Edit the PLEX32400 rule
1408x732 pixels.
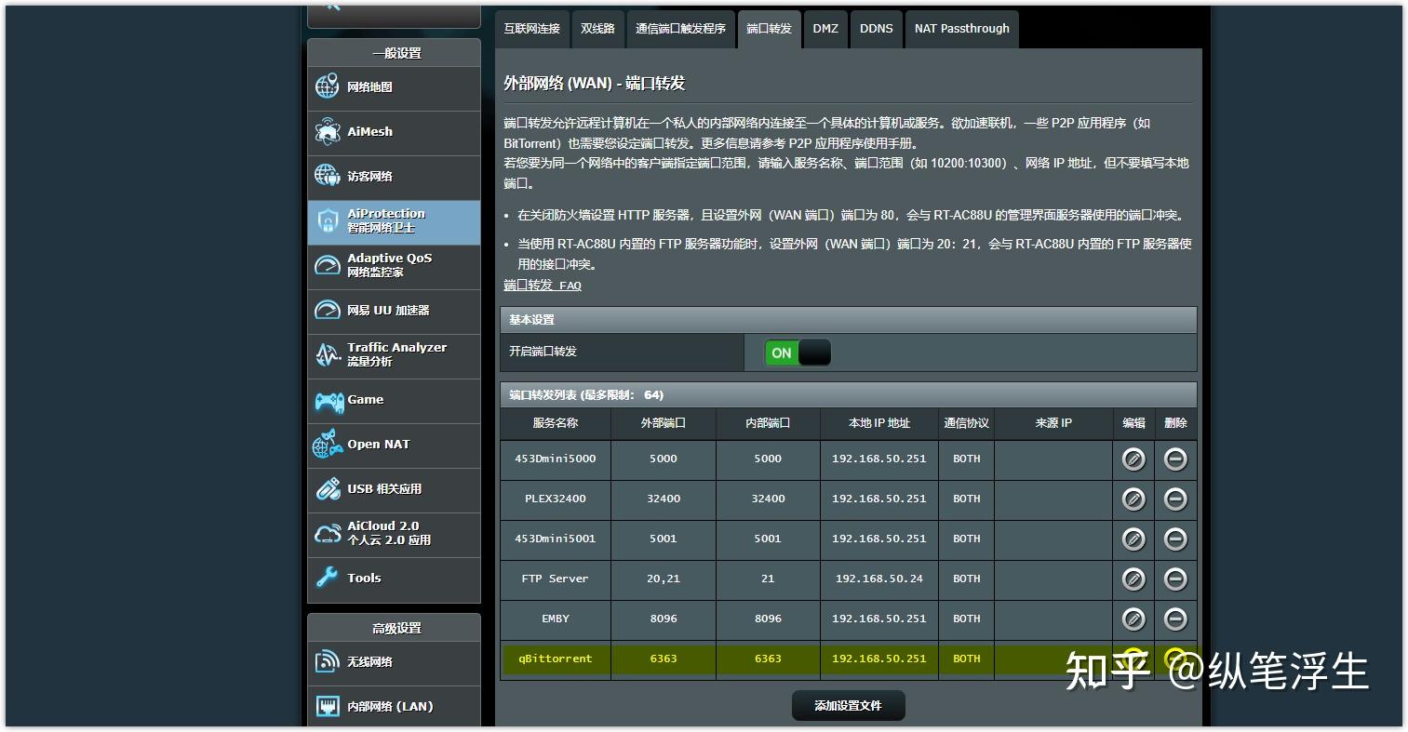1133,499
